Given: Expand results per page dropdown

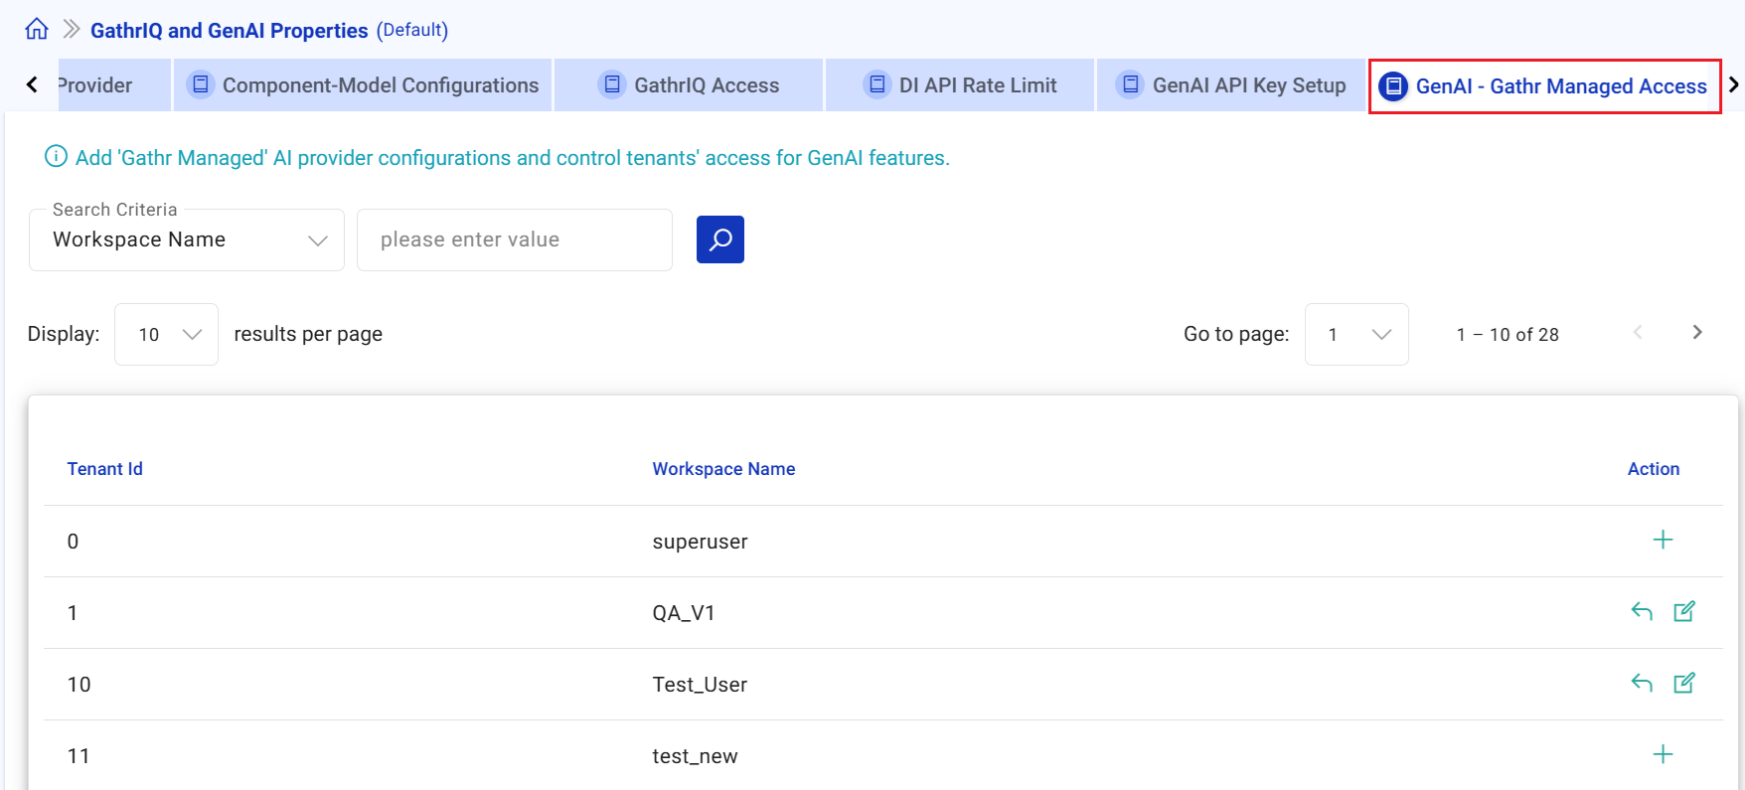Looking at the screenshot, I should pyautogui.click(x=166, y=335).
